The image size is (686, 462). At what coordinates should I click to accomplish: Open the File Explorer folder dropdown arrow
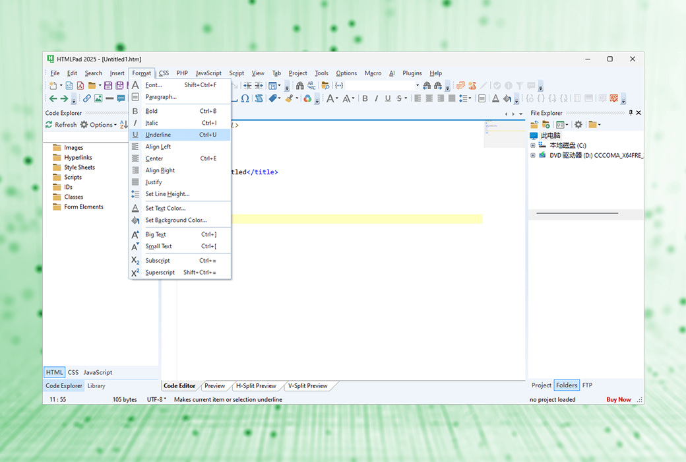(600, 125)
